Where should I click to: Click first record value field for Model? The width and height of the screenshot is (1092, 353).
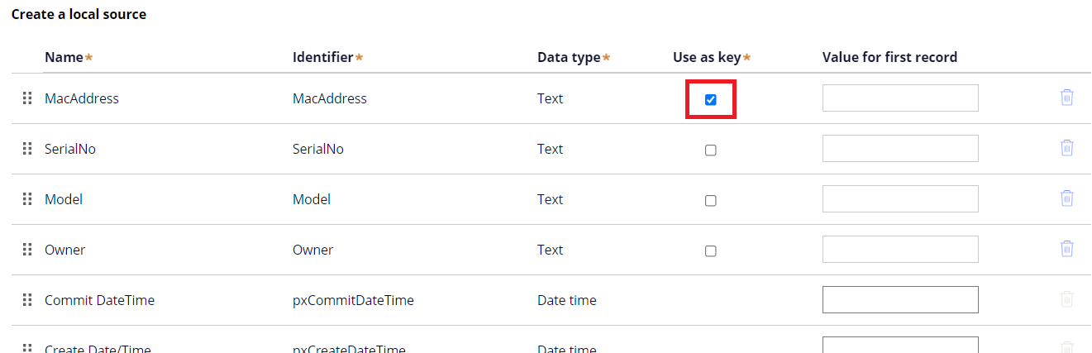pos(900,198)
